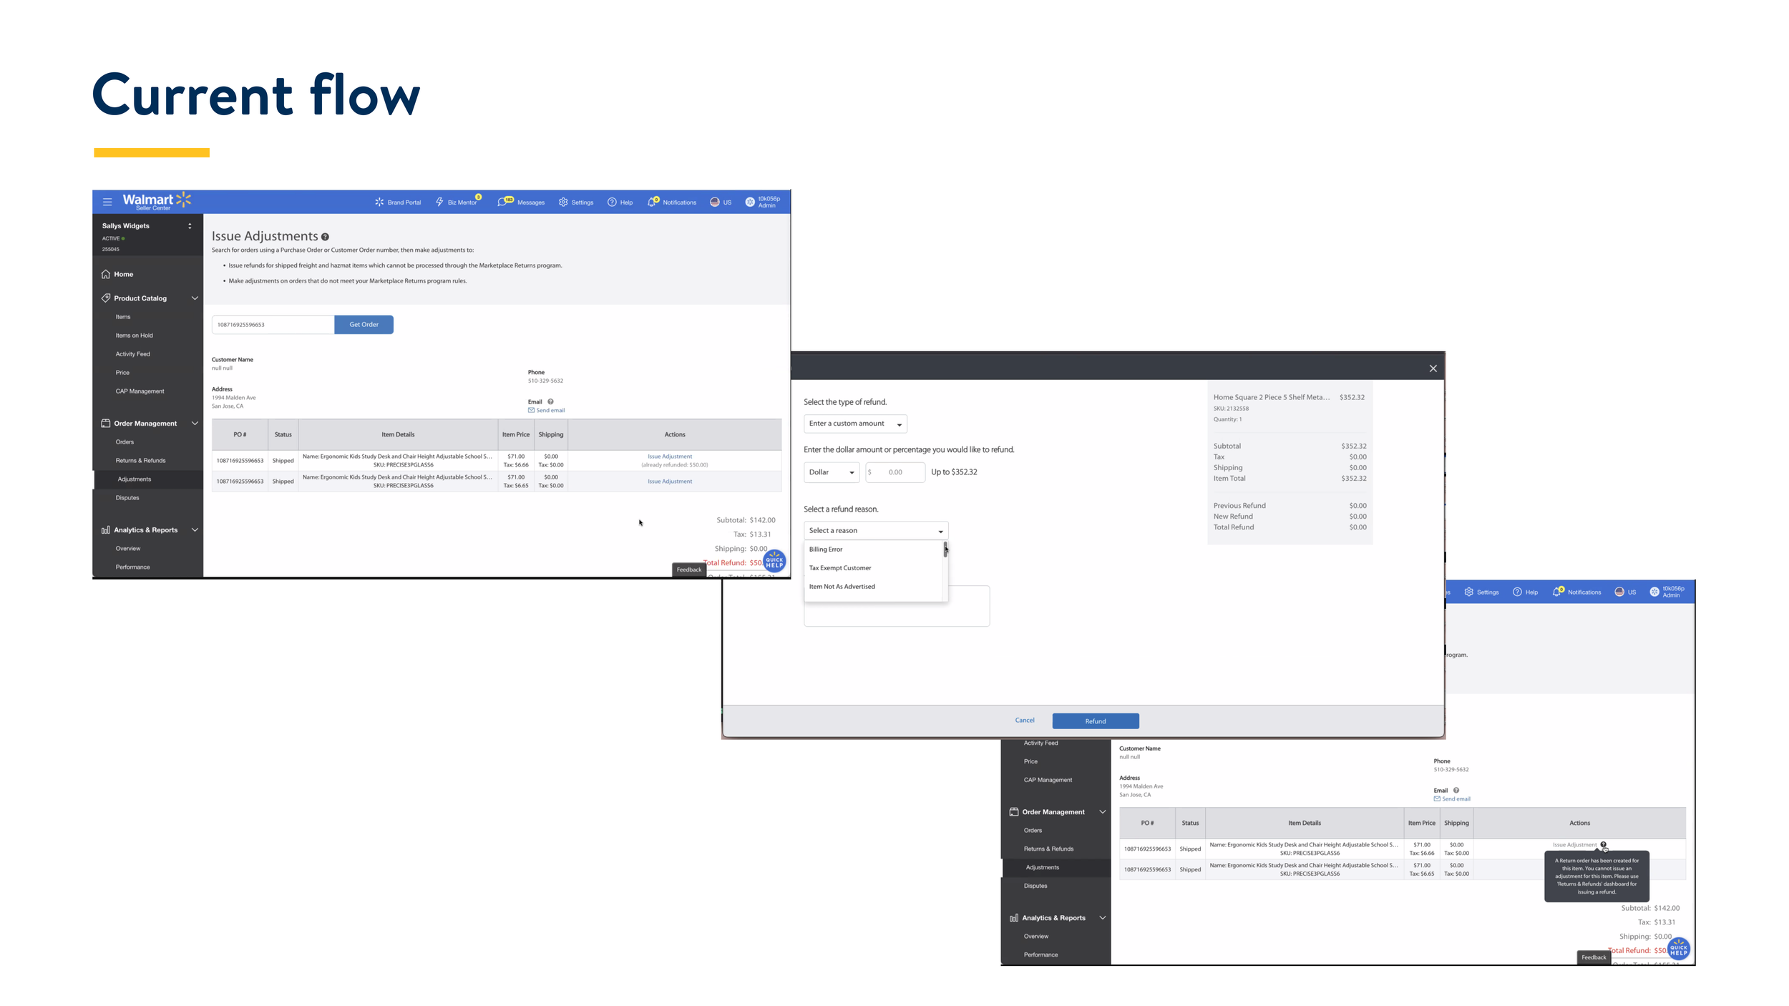Image resolution: width=1789 pixels, height=1006 pixels.
Task: Click the help icon next to Issue Adjustments title
Action: (325, 237)
